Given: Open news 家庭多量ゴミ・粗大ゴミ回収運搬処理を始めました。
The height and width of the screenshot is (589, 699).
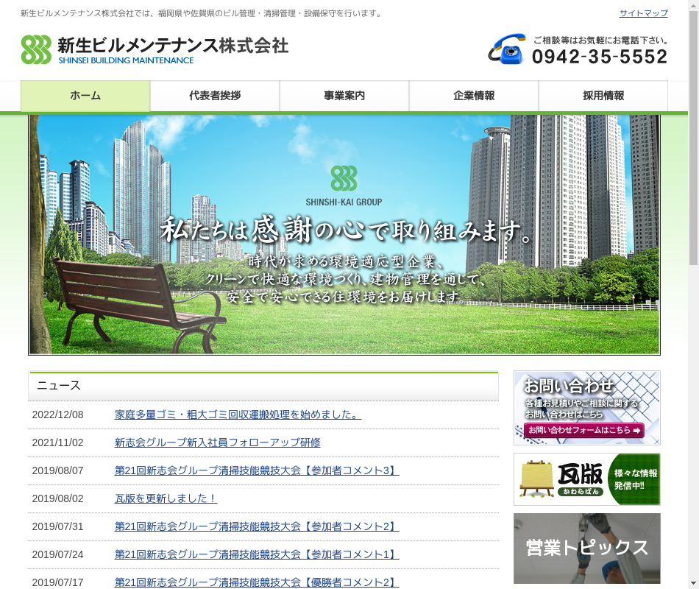Looking at the screenshot, I should pos(238,415).
